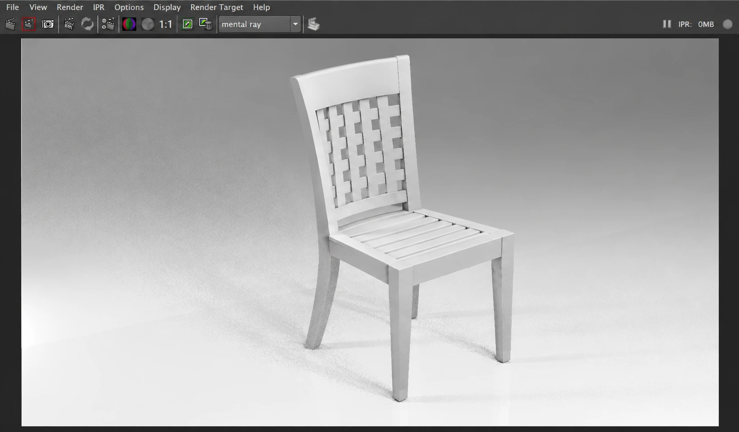This screenshot has width=739, height=432.
Task: Click the gray circle beside 0MB
Action: (x=728, y=24)
